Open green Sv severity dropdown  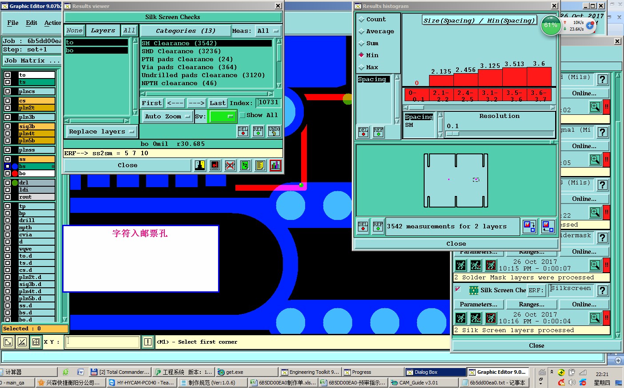point(223,117)
